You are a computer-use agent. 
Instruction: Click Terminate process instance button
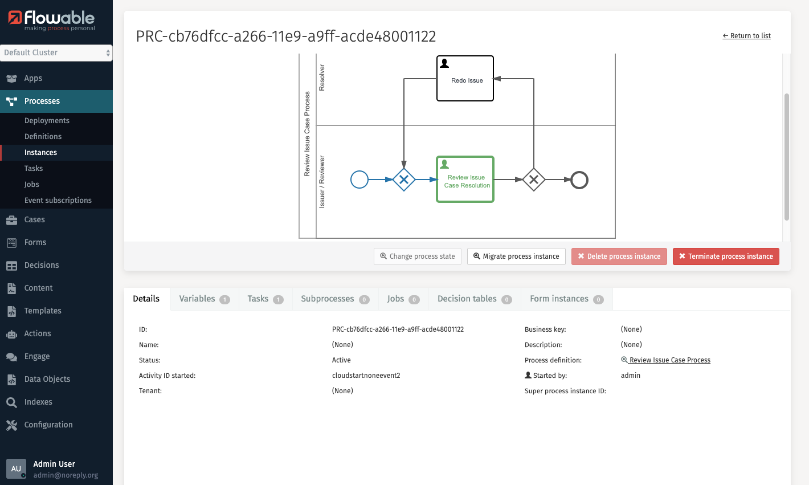[x=725, y=256]
